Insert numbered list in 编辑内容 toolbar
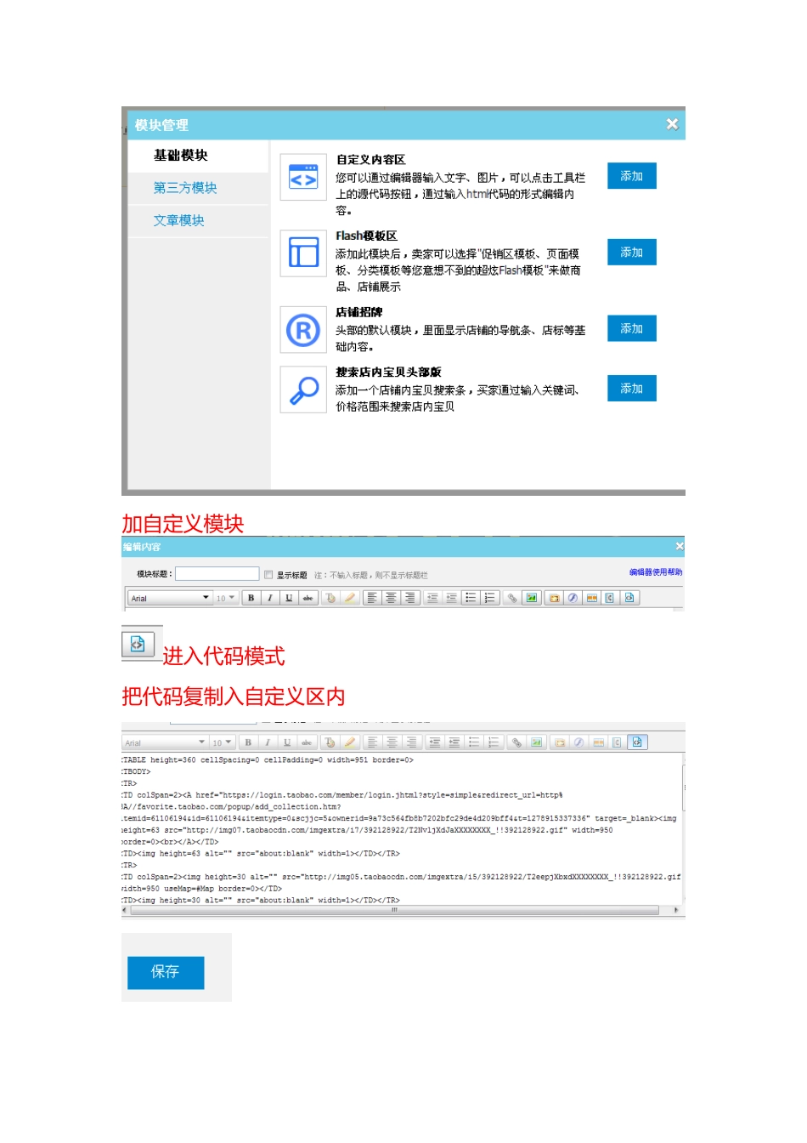This screenshot has height=1143, width=807. point(490,598)
